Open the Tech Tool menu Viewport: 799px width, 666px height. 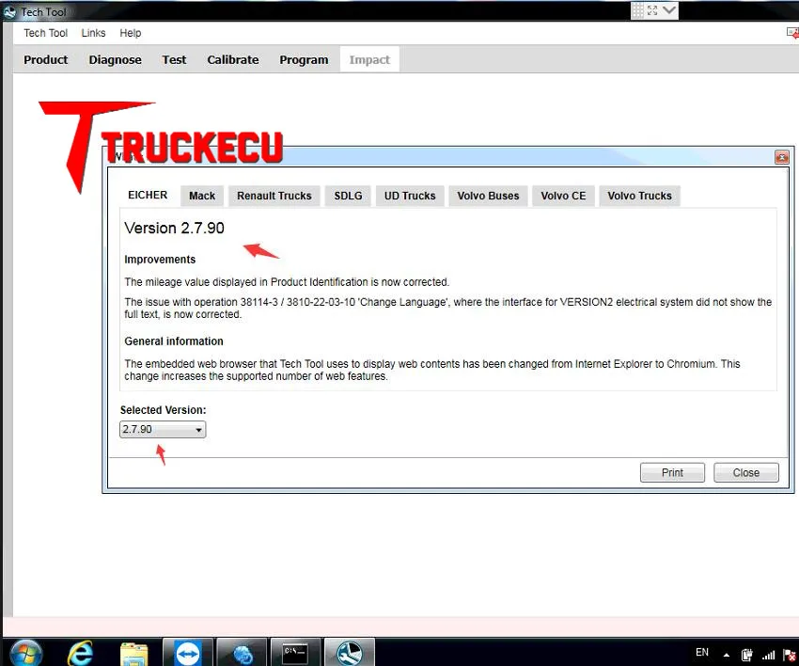click(x=45, y=33)
